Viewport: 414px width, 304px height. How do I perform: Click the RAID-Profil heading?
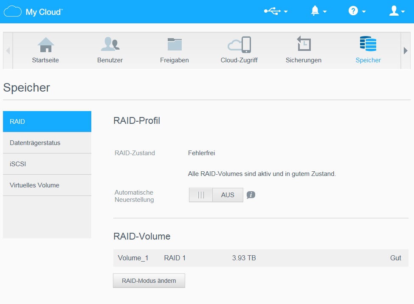[x=137, y=120]
